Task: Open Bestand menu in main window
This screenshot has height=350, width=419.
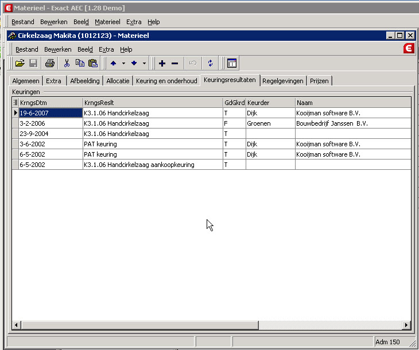Action: [x=23, y=22]
